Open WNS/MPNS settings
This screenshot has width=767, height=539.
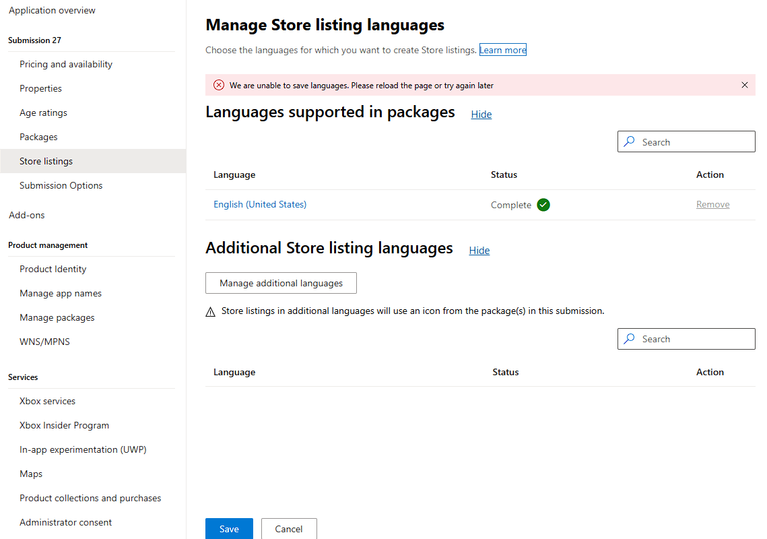(44, 342)
